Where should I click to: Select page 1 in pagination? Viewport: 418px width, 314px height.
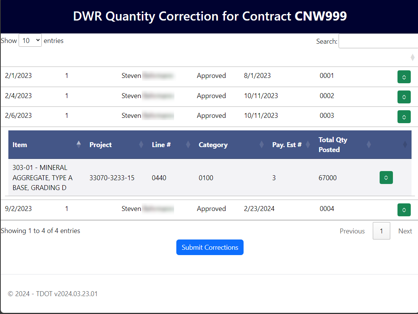tap(382, 231)
